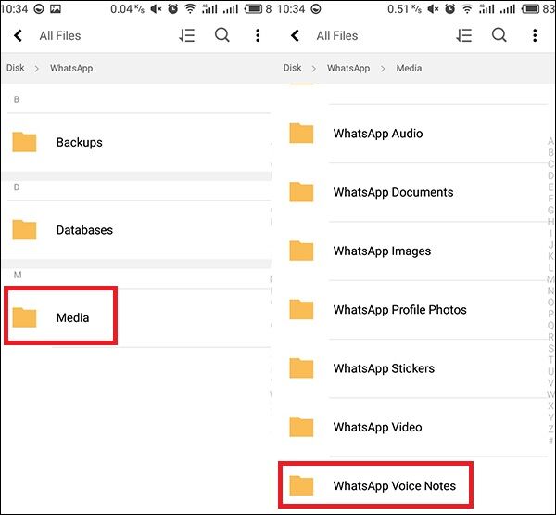Tap the search icon in the right screen
The width and height of the screenshot is (556, 515).
499,35
